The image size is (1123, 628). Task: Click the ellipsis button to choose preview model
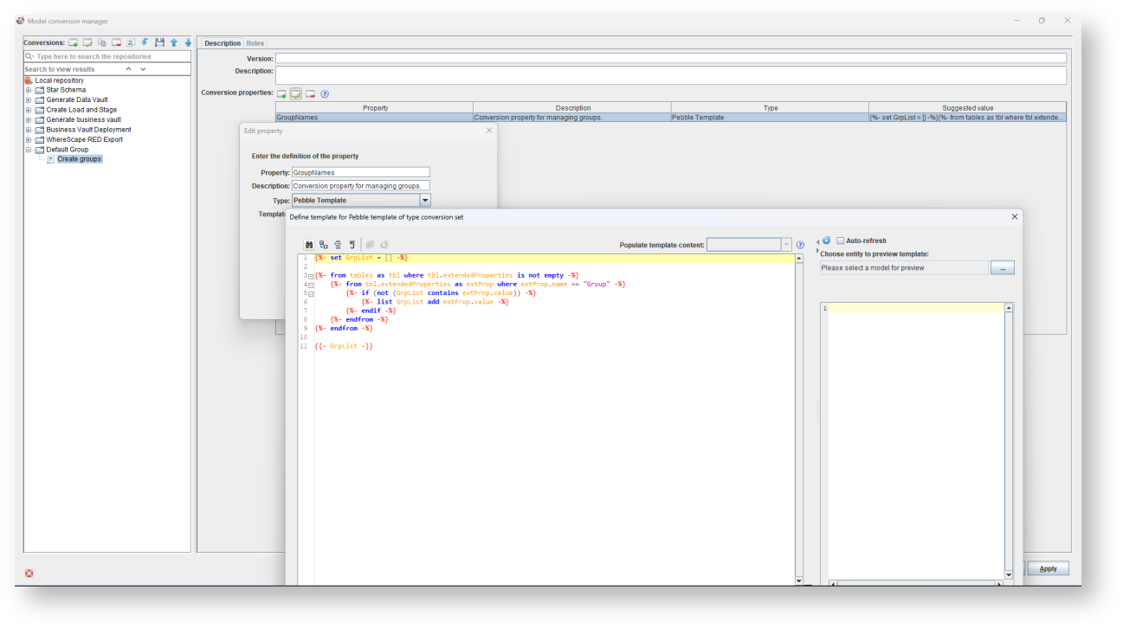1002,268
